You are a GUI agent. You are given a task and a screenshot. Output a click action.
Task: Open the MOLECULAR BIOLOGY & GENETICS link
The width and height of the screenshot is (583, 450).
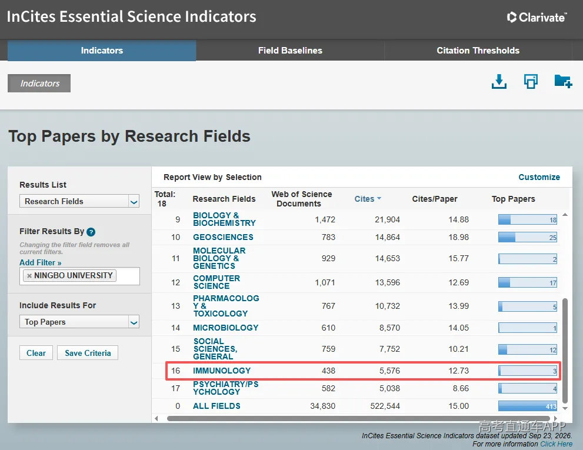tap(219, 258)
